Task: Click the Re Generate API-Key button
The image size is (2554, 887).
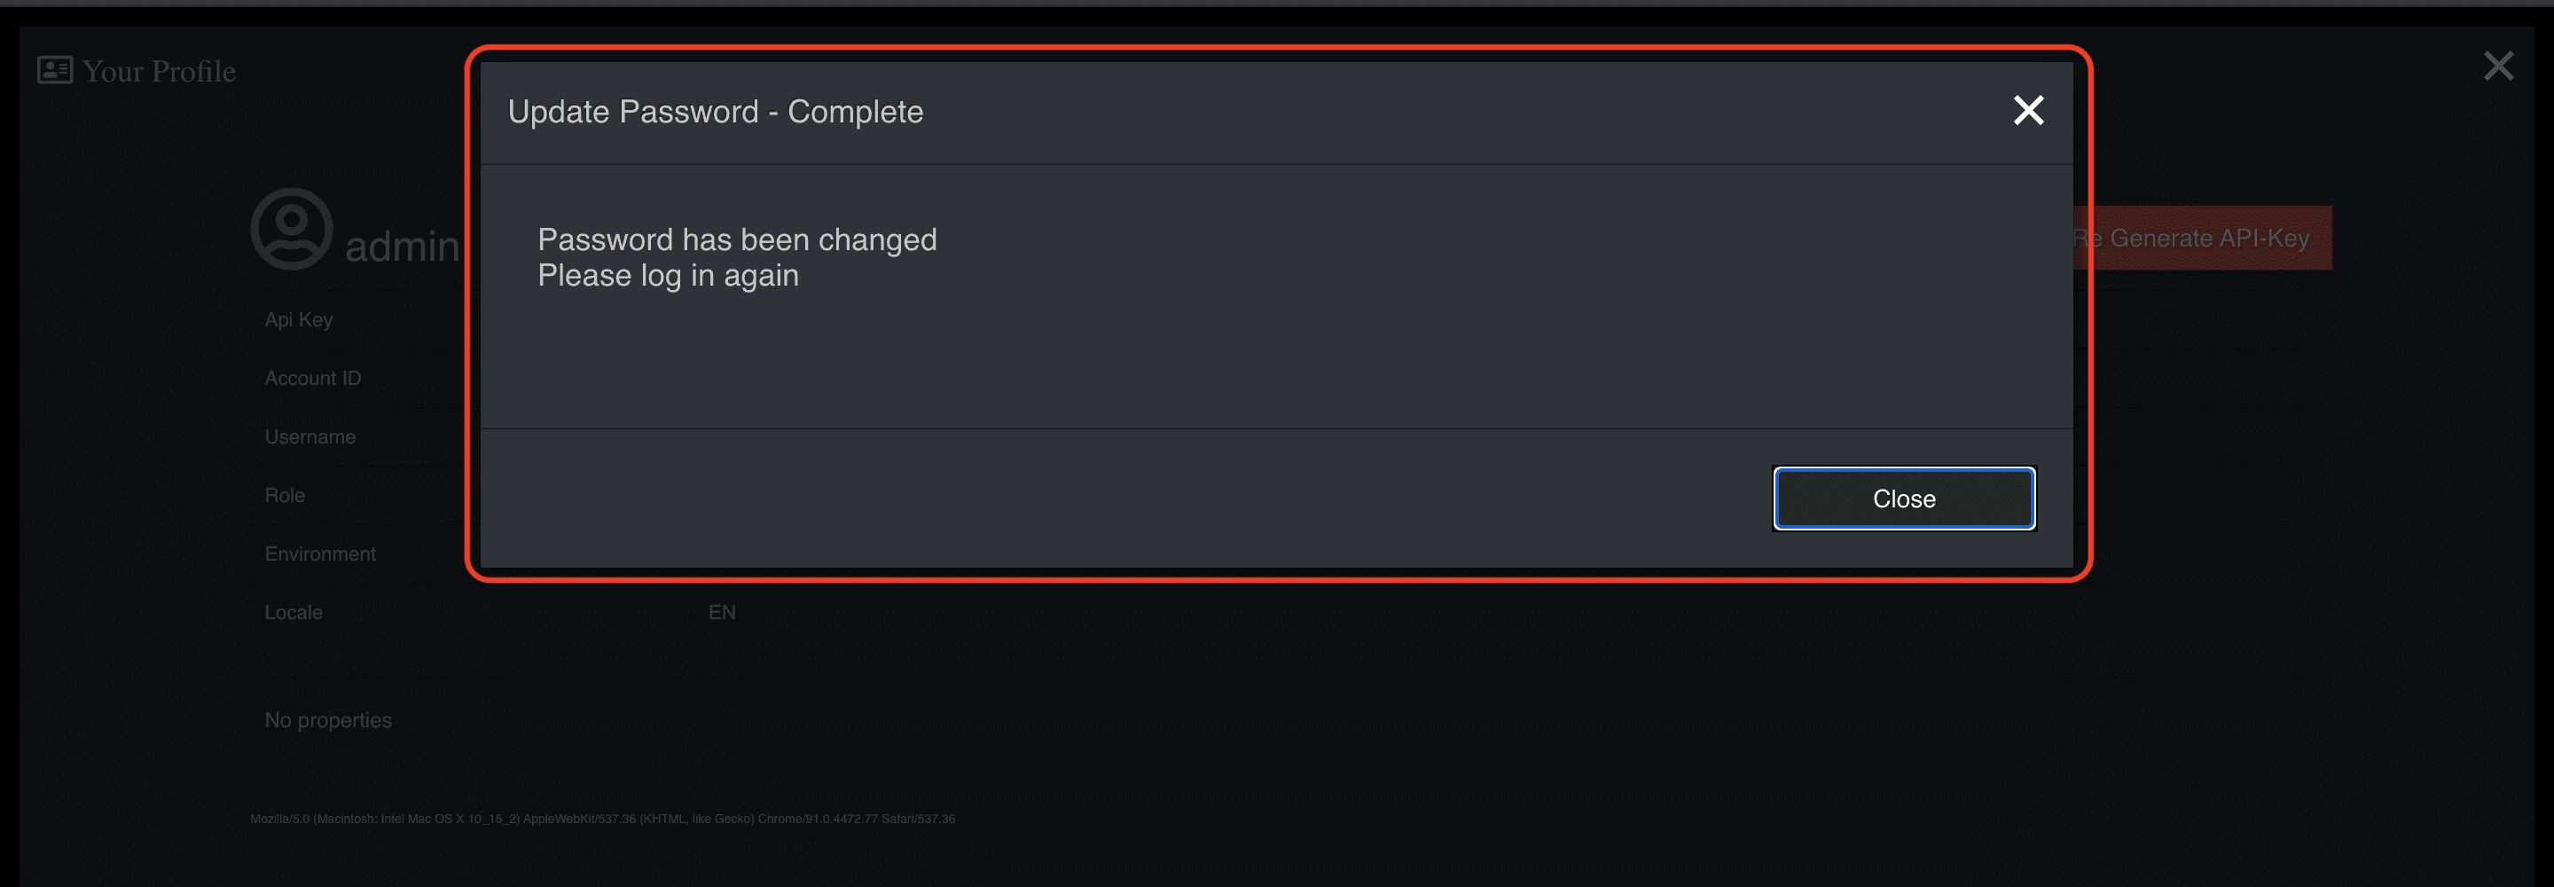Action: pyautogui.click(x=2202, y=238)
